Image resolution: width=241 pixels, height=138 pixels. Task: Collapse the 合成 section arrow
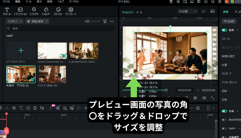[237, 111]
